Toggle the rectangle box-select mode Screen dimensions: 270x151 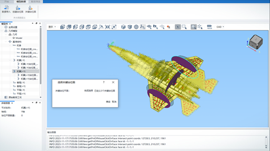(x=184, y=27)
